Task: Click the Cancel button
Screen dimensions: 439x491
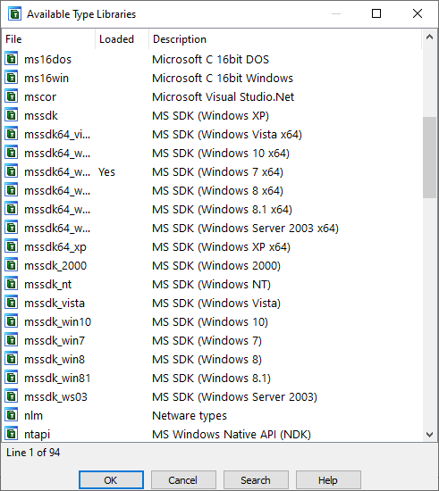Action: click(x=183, y=479)
